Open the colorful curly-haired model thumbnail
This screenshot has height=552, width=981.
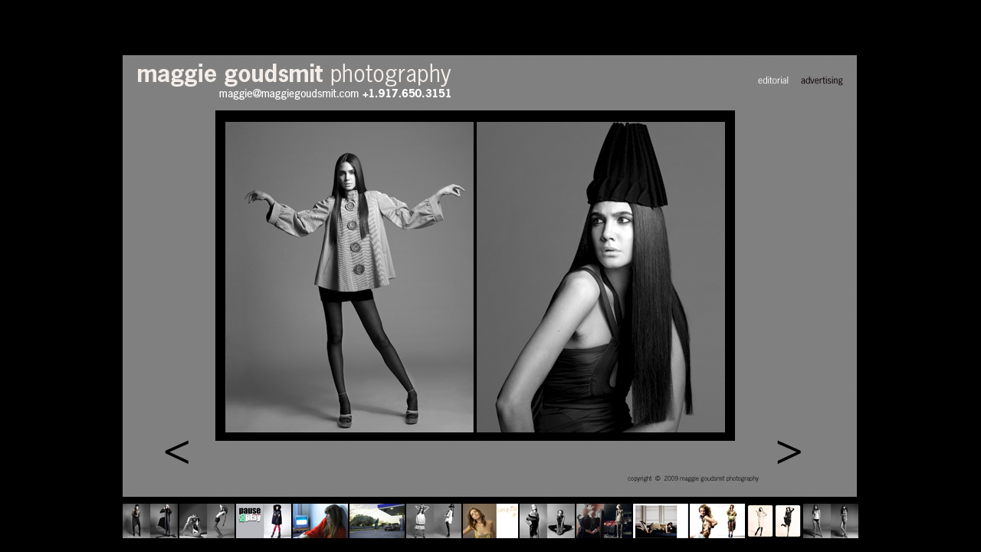pyautogui.click(x=717, y=521)
